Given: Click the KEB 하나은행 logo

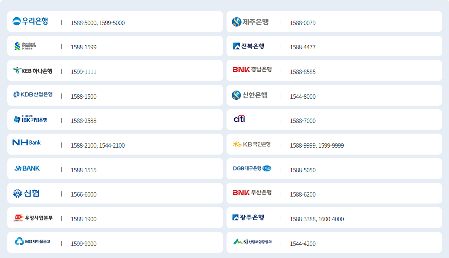Looking at the screenshot, I should [33, 71].
